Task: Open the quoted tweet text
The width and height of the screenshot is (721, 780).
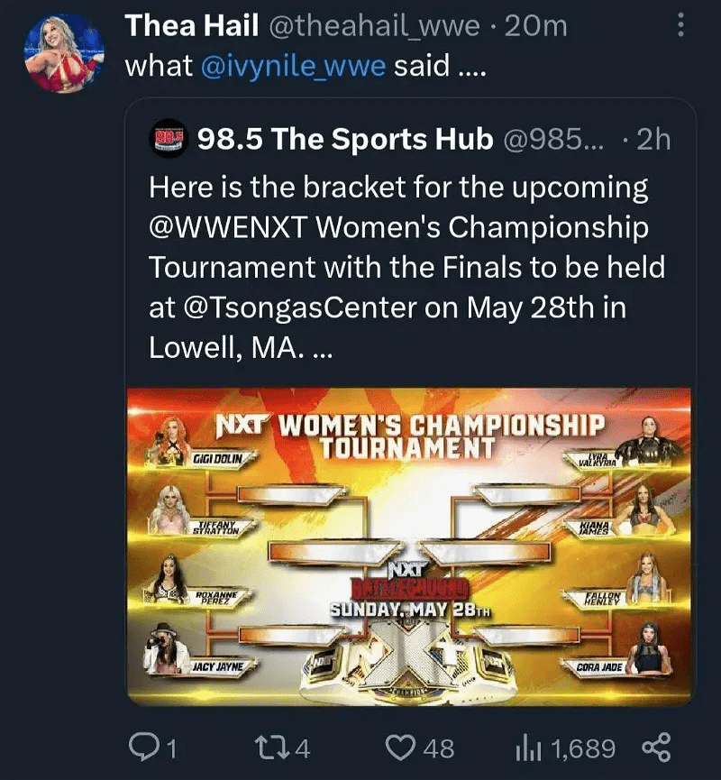Action: (406, 268)
